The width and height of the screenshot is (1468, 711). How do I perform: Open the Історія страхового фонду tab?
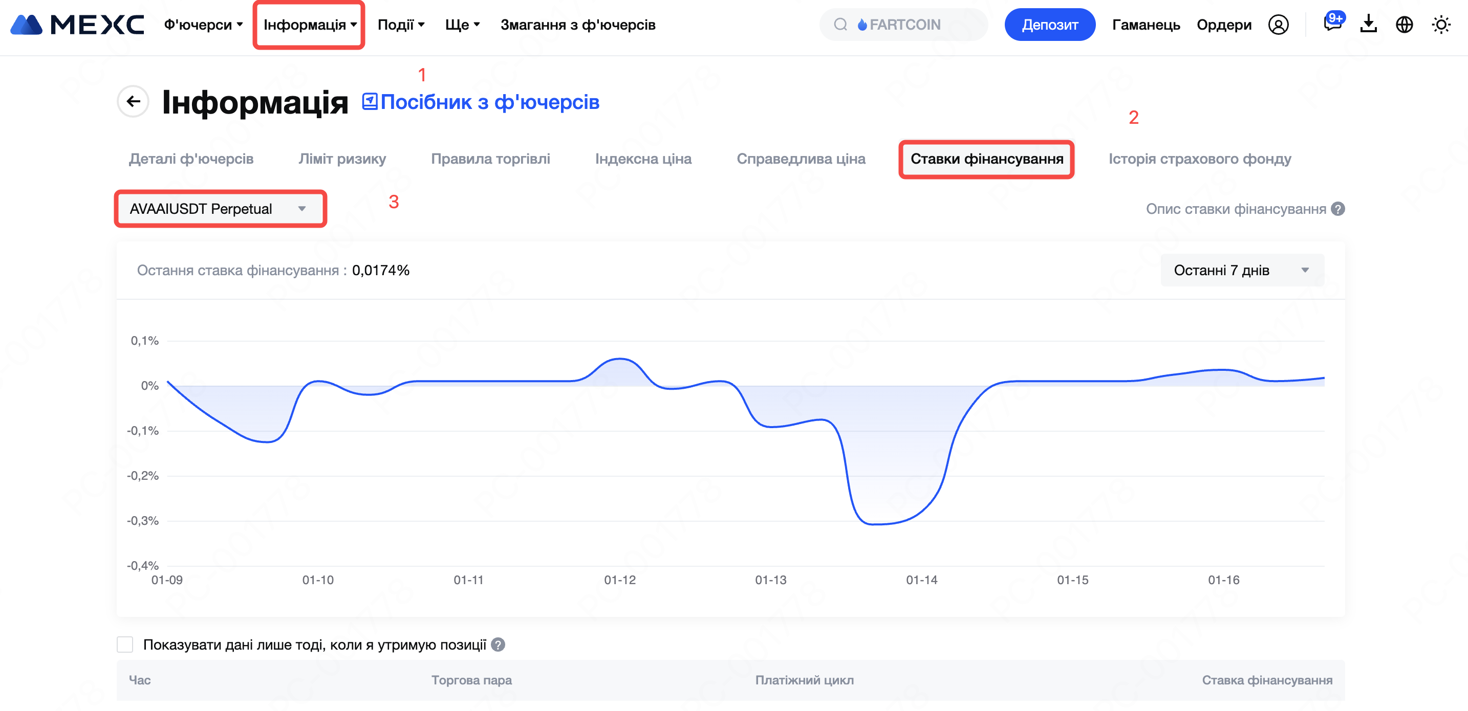1199,159
